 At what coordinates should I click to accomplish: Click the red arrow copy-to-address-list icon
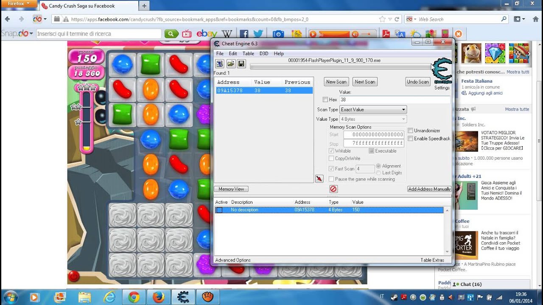tap(319, 179)
